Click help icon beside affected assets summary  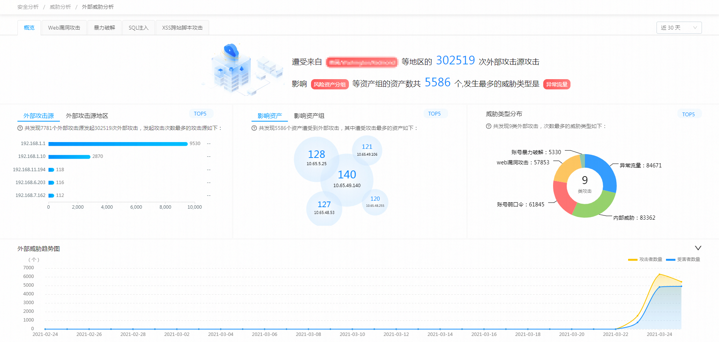(x=254, y=128)
